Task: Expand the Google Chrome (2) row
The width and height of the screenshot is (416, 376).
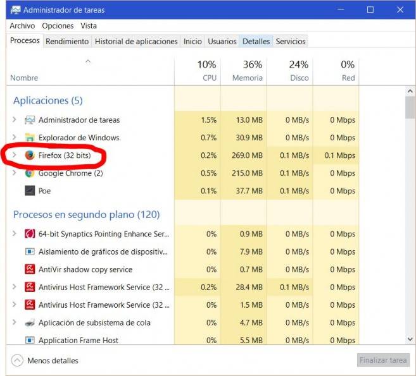Action: [x=15, y=173]
